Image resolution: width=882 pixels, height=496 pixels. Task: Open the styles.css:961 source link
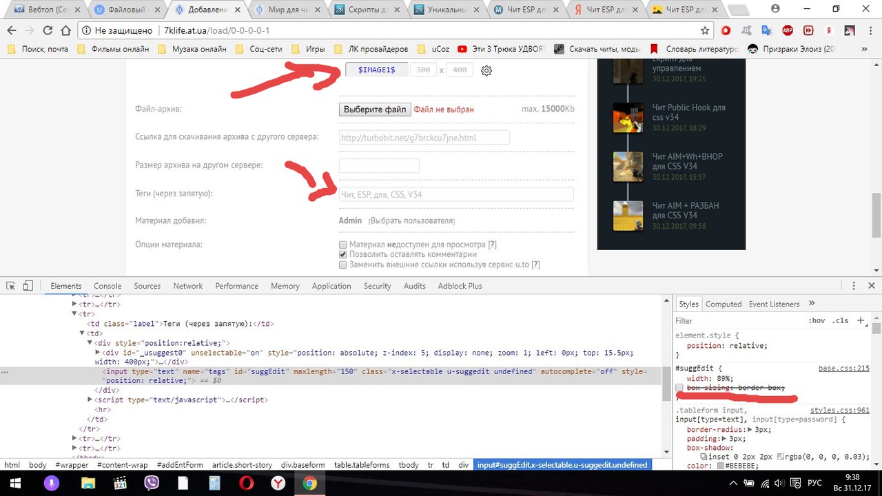[x=840, y=411]
